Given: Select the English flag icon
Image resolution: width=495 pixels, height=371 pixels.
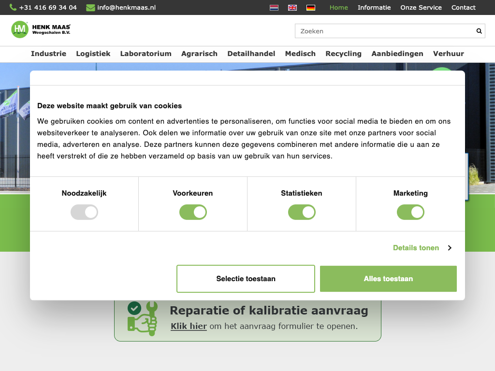Looking at the screenshot, I should (x=292, y=8).
